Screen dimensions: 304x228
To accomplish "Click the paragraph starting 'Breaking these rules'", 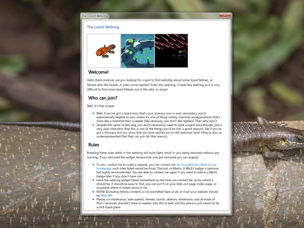I will 153,155.
